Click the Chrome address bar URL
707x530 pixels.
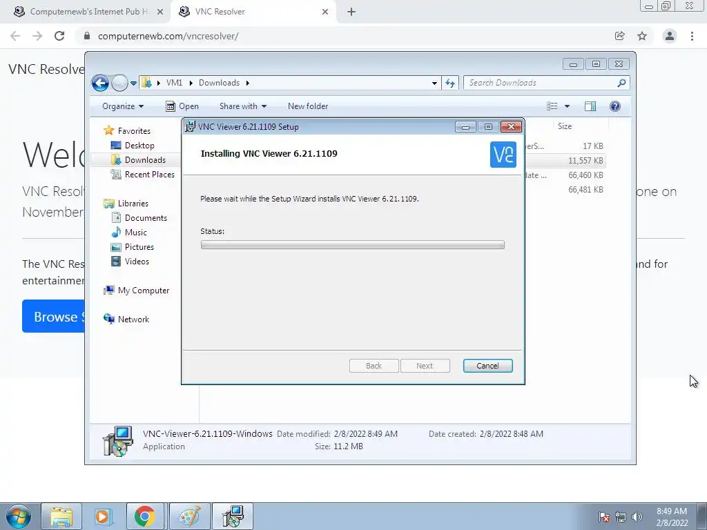pyautogui.click(x=168, y=36)
